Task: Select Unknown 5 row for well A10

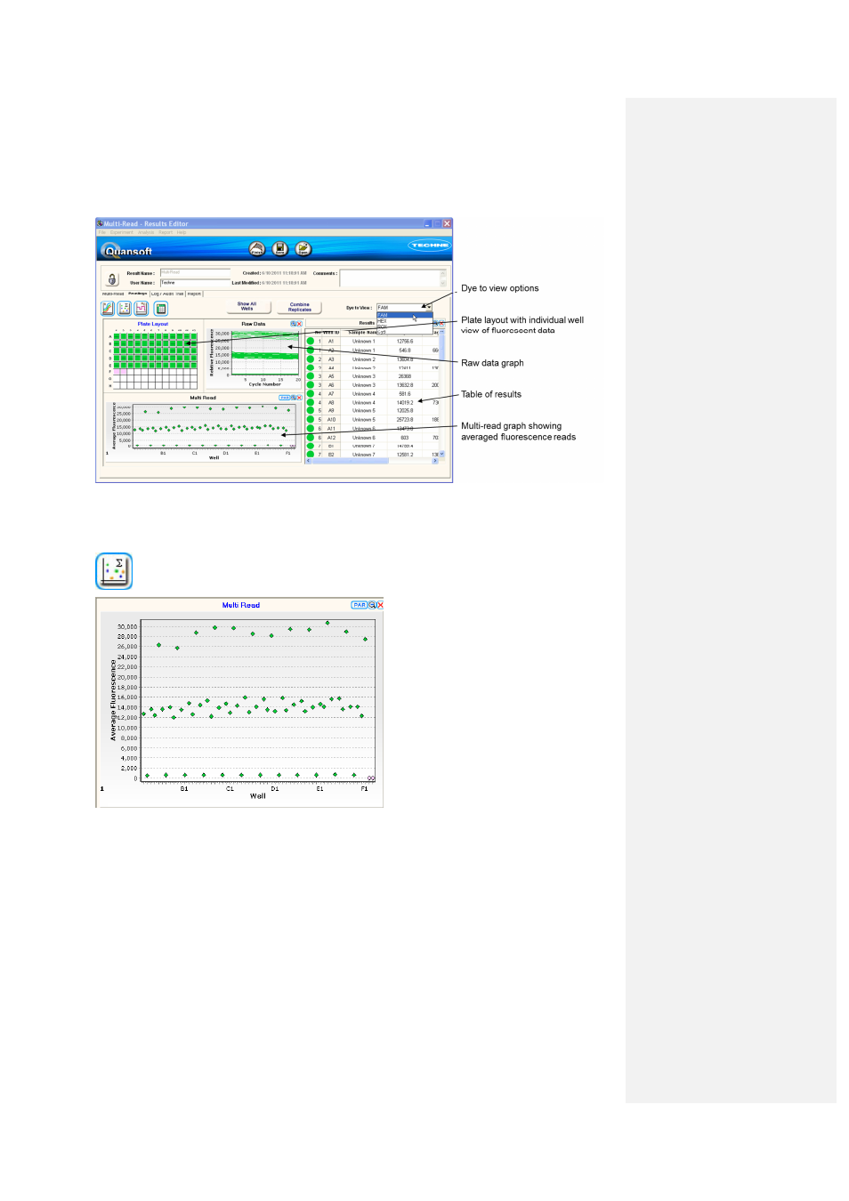Action: point(372,419)
